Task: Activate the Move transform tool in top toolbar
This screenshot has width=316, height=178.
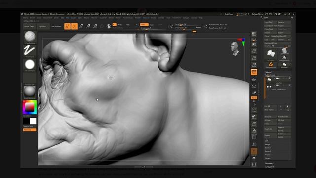Action: [81, 26]
